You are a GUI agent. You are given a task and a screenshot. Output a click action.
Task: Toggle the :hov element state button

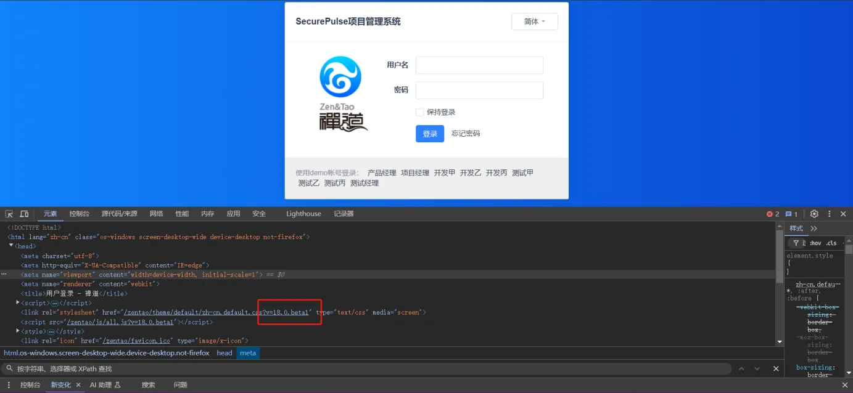[815, 243]
